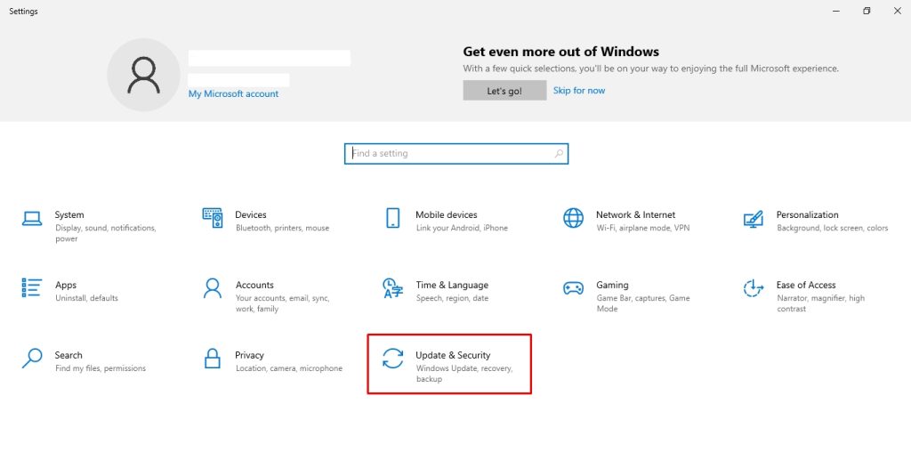
Task: Click the Personalization paintbrush icon
Action: click(x=754, y=219)
